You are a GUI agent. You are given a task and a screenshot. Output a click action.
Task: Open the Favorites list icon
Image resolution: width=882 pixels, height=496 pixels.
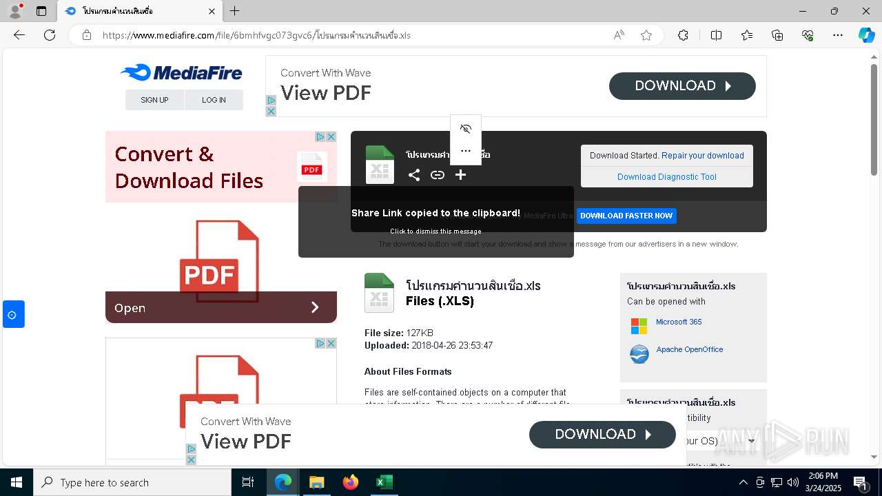[747, 35]
